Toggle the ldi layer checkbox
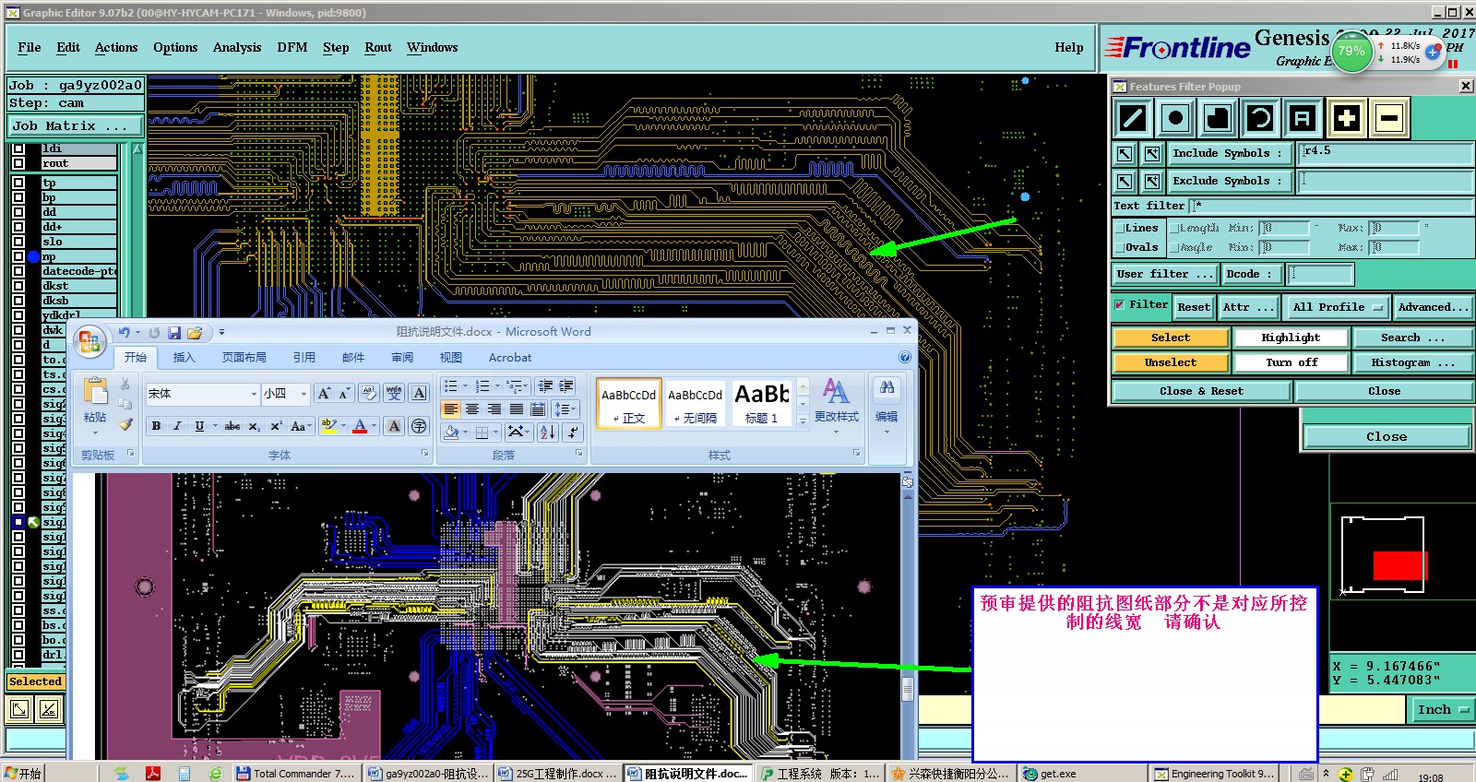 click(18, 148)
